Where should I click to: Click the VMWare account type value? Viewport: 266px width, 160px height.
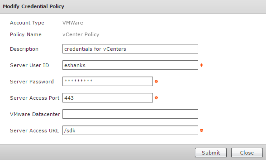pos(73,23)
